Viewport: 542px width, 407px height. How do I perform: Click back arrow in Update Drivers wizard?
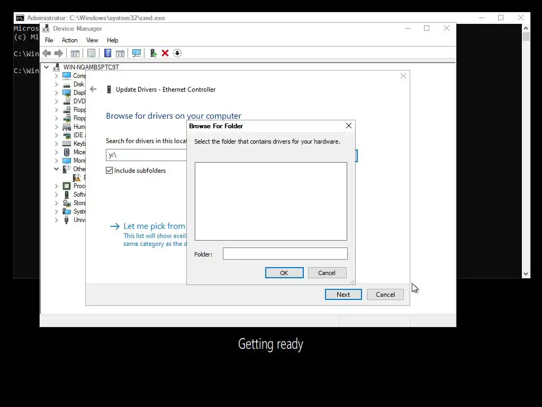[x=93, y=89]
